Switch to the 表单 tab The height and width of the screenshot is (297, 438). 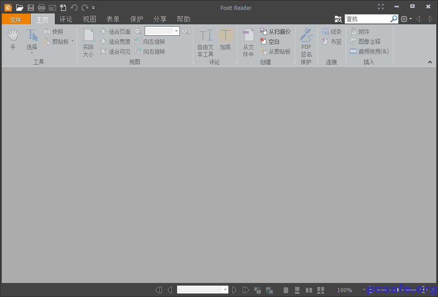[x=113, y=19]
